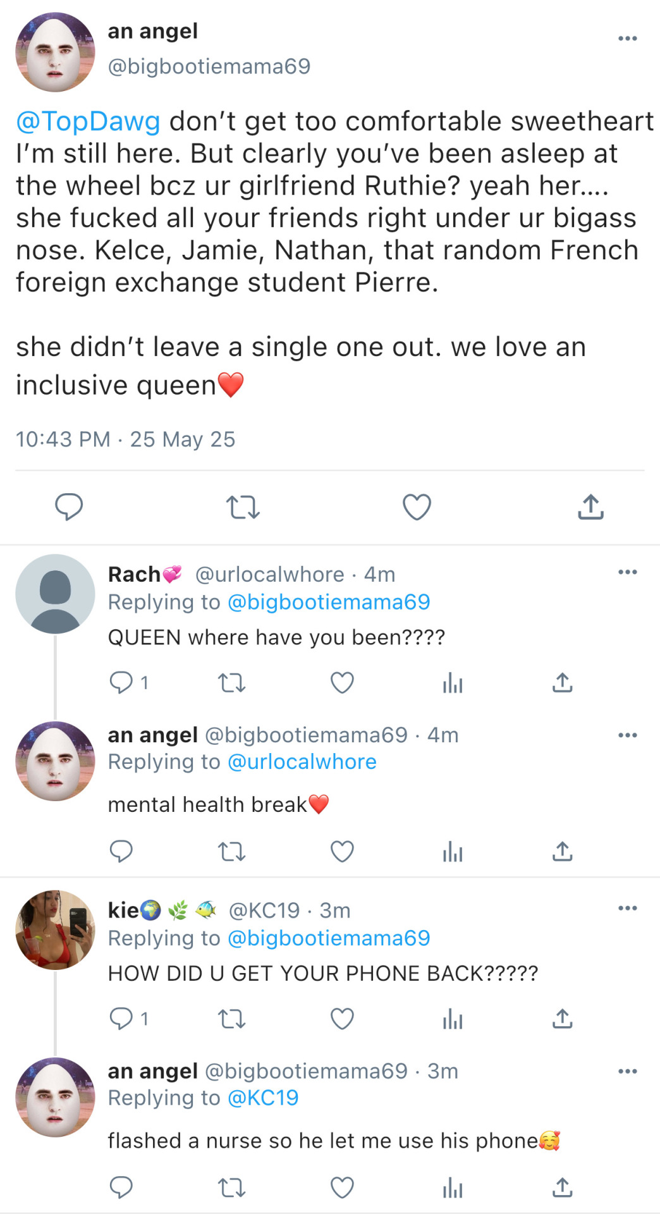Retweet kie's "PHONE BACK" reply
The image size is (660, 1214).
point(231,1019)
